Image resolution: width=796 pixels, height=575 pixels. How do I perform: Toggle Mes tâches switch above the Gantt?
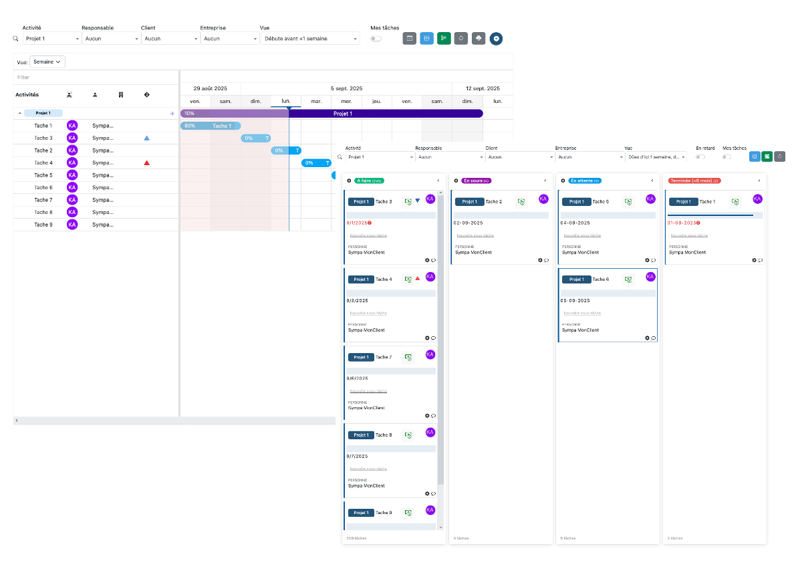click(376, 39)
